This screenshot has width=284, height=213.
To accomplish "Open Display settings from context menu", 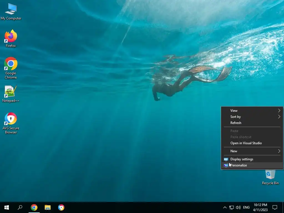I will pyautogui.click(x=252, y=159).
